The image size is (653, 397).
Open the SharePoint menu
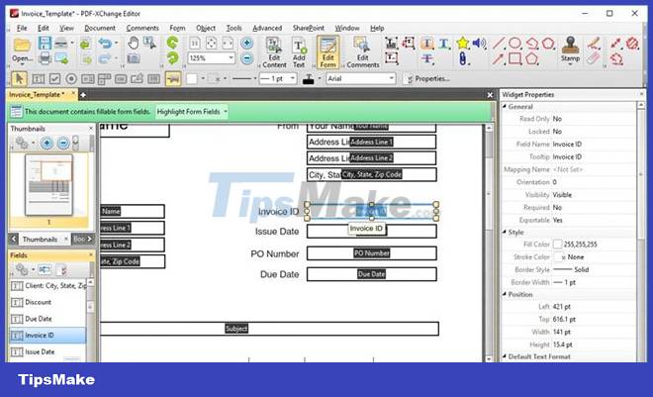coord(308,28)
